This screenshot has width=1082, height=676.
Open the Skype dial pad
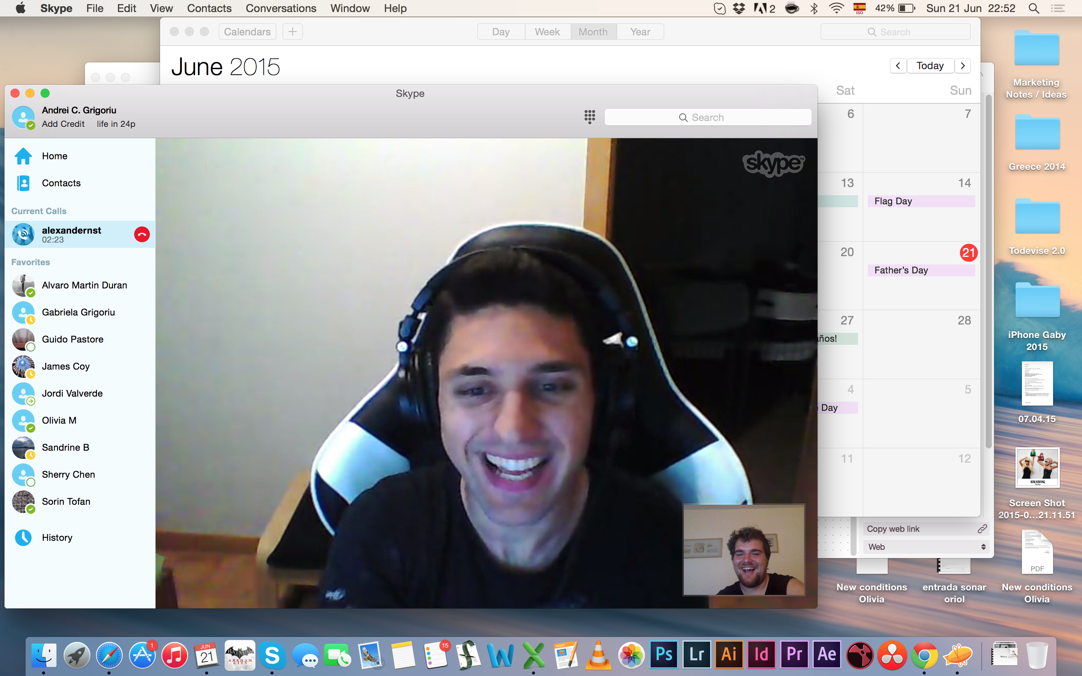click(589, 117)
